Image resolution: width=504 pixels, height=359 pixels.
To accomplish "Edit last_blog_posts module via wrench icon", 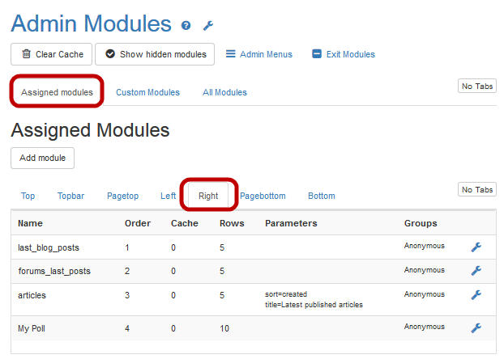I will point(476,247).
